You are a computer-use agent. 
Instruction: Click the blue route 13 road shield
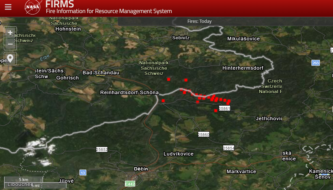pyautogui.click(x=83, y=173)
